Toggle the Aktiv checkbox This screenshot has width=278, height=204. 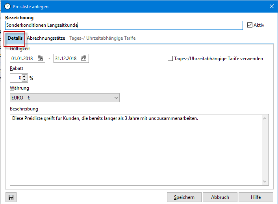(x=250, y=25)
